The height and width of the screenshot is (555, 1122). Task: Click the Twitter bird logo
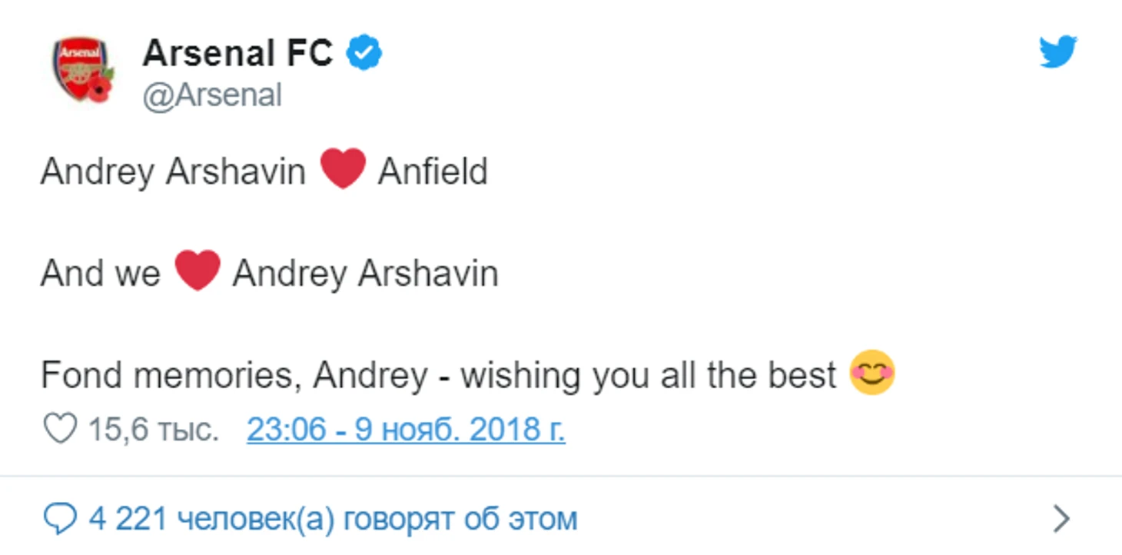click(x=1058, y=52)
